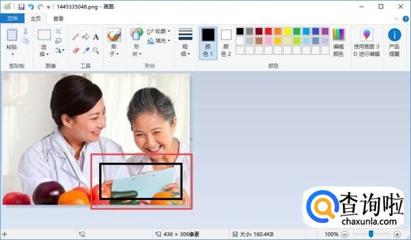Open Paint 3D editing icon
The image size is (411, 240).
[x=366, y=34]
